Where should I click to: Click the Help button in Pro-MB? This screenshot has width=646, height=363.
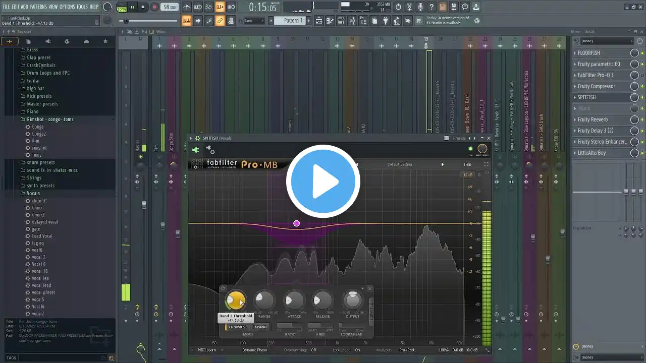tap(468, 164)
